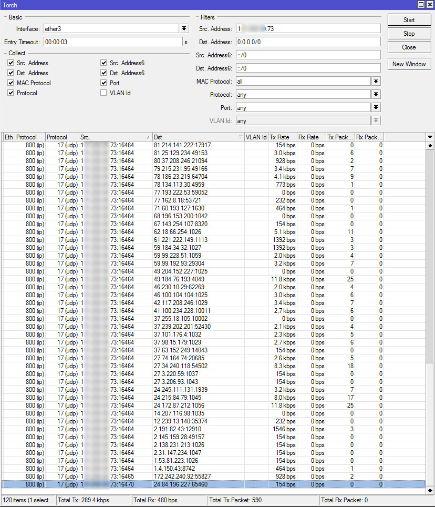Screen dimensions: 435x507
Task: Click the table scroll down arrow
Action: (x=430, y=491)
